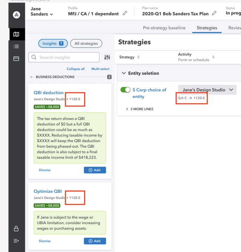
Task: Open the card panel sidebar icon
Action: (x=16, y=58)
